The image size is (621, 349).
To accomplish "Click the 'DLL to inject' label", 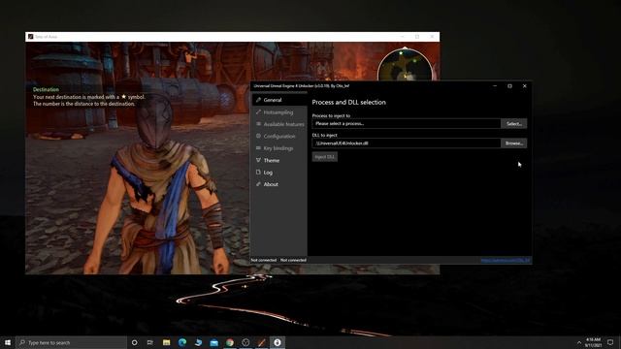I will coord(324,135).
